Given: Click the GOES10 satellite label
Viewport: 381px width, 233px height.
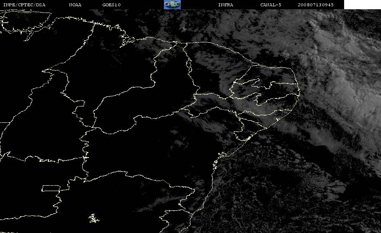Looking at the screenshot, I should tap(111, 5).
